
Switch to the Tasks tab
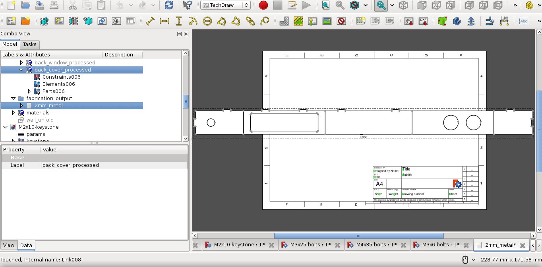30,44
